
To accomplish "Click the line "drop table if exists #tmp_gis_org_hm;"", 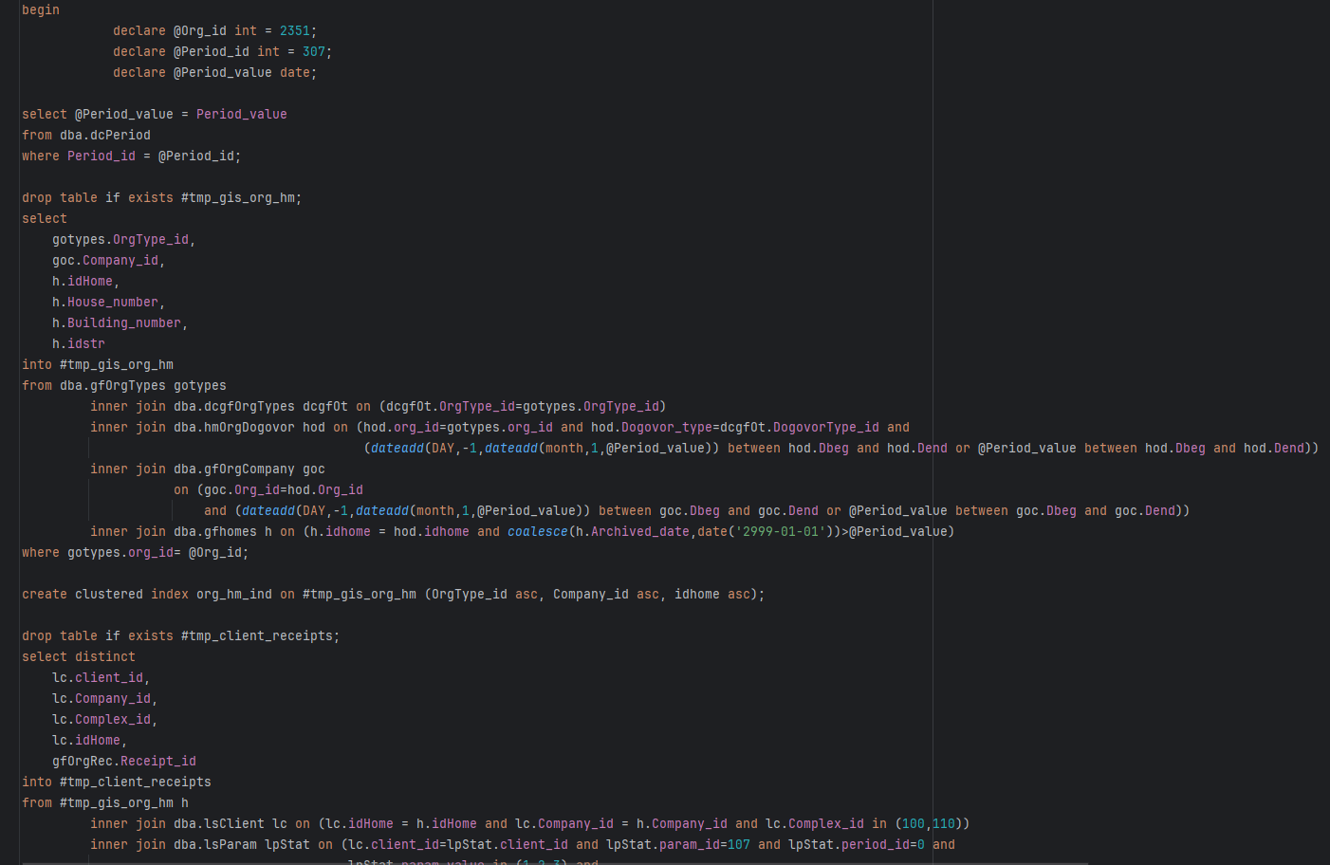I will [x=162, y=198].
